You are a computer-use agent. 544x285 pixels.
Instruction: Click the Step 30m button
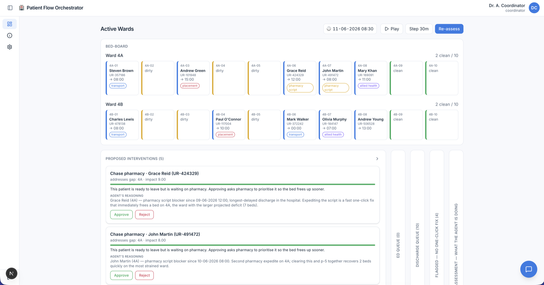pyautogui.click(x=419, y=29)
